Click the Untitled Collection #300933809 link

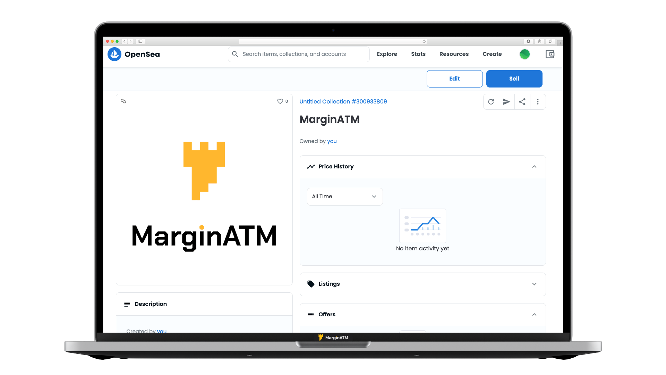[x=343, y=101]
